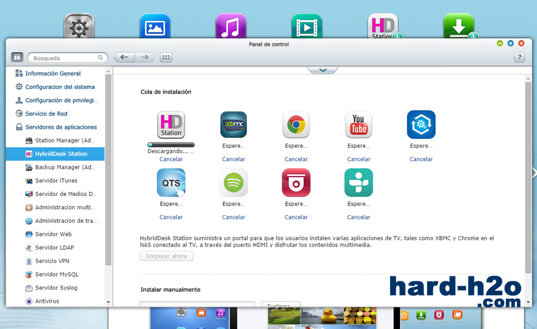Click the Chrome app icon
Screen dimensions: 537x329
[x=296, y=125]
